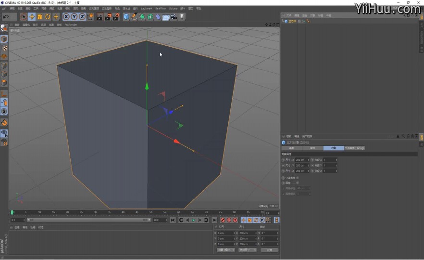
Task: Click the orange magnet-like sidebar icon
Action: pos(4,123)
